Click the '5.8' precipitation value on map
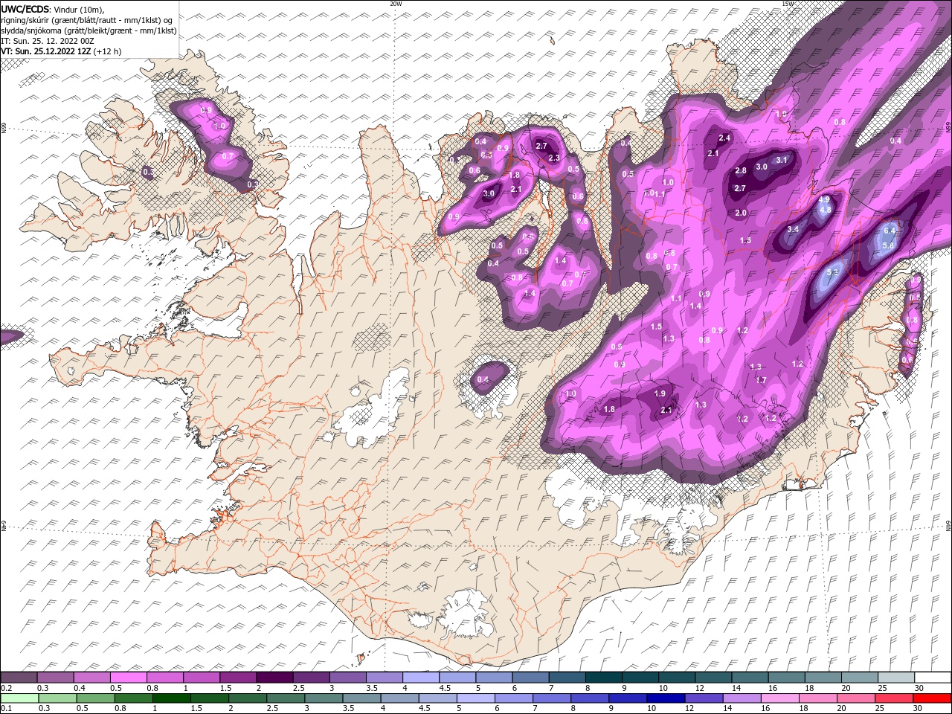The height and width of the screenshot is (714, 952). tap(888, 245)
